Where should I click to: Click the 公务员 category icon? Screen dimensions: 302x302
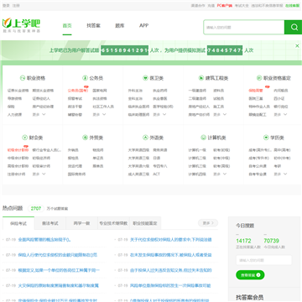tap(85, 78)
